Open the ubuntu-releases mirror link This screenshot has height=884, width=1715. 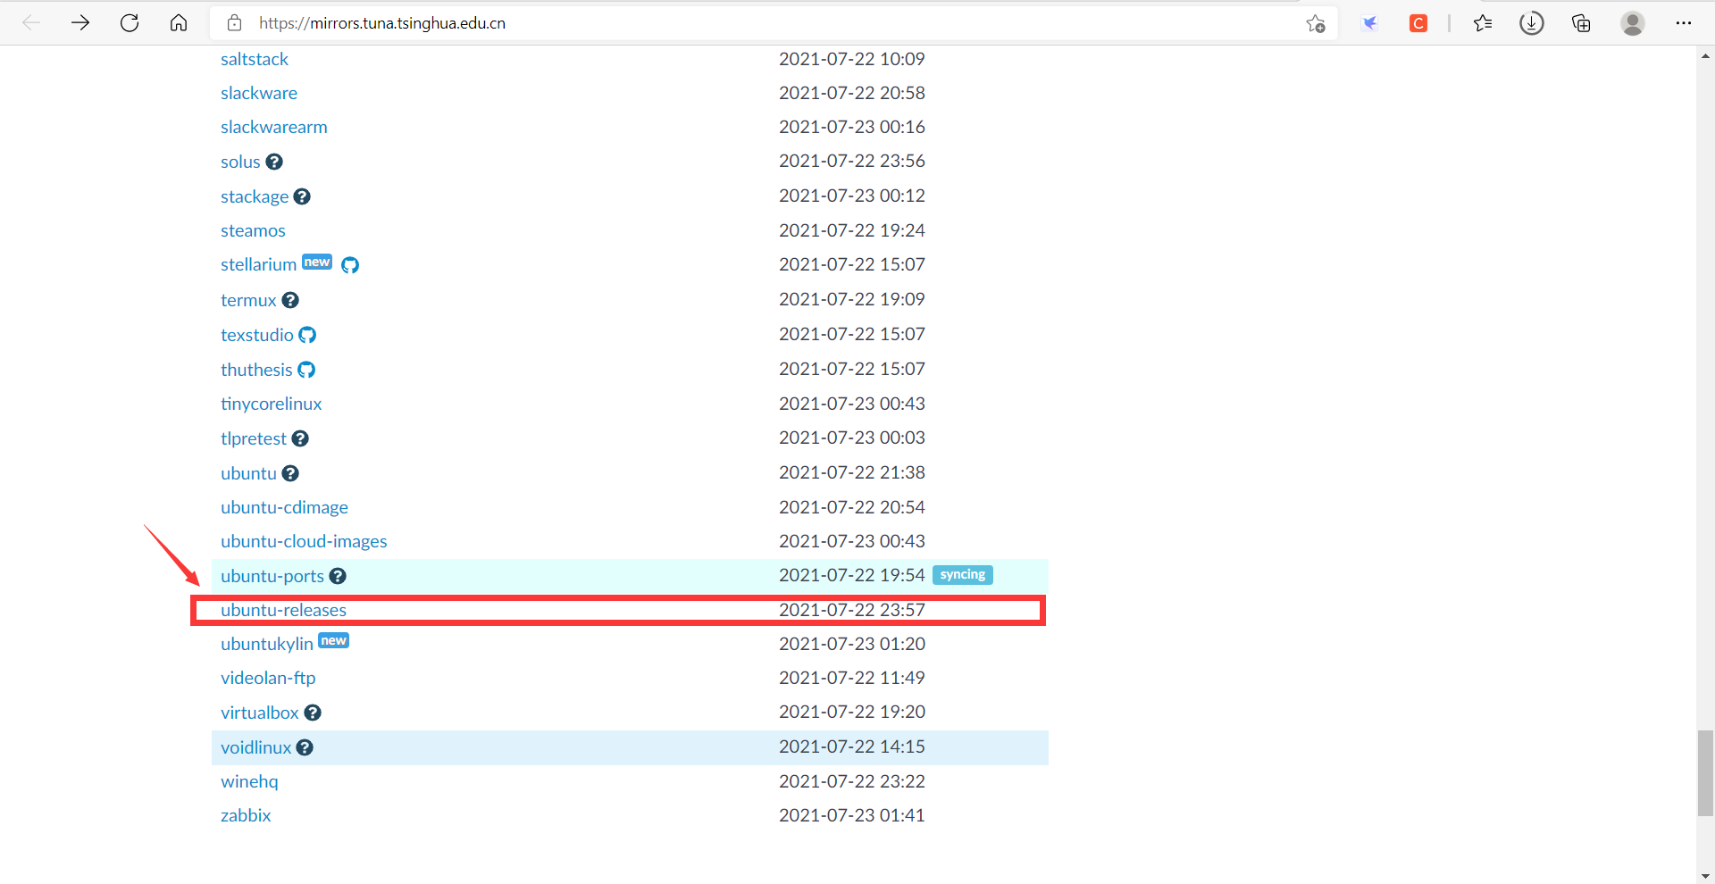tap(283, 610)
